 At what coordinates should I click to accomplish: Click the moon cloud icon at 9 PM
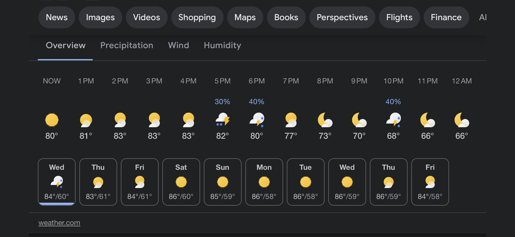click(x=359, y=120)
